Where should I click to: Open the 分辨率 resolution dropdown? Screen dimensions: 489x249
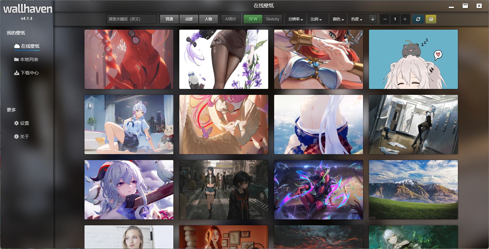(x=295, y=19)
